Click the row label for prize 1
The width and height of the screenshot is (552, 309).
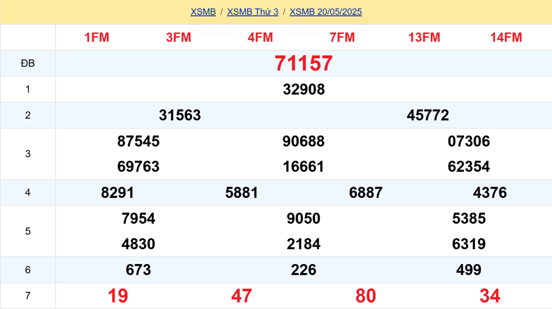tap(28, 90)
